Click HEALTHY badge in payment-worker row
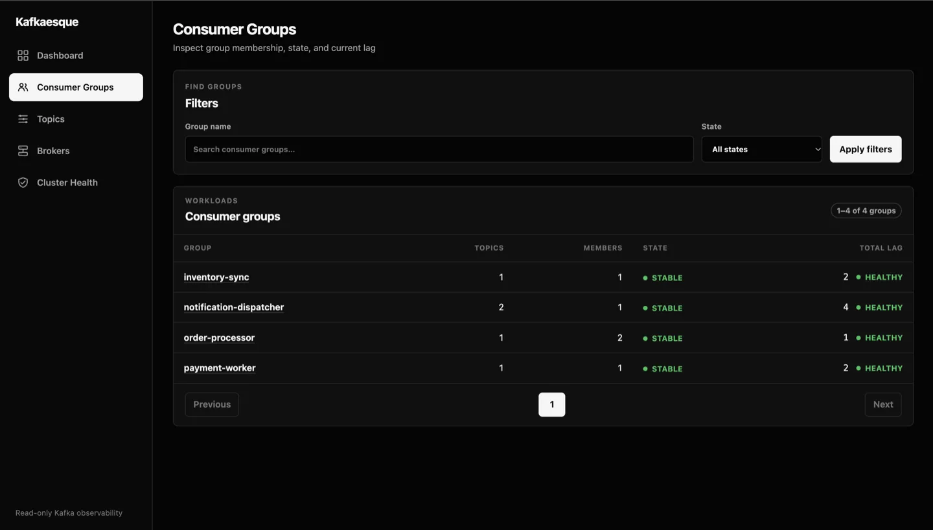Viewport: 933px width, 530px height. pyautogui.click(x=879, y=368)
